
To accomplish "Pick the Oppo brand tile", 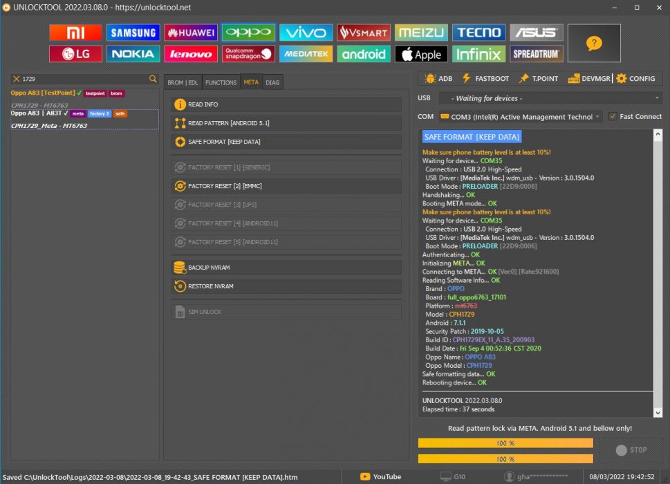I will pos(248,32).
